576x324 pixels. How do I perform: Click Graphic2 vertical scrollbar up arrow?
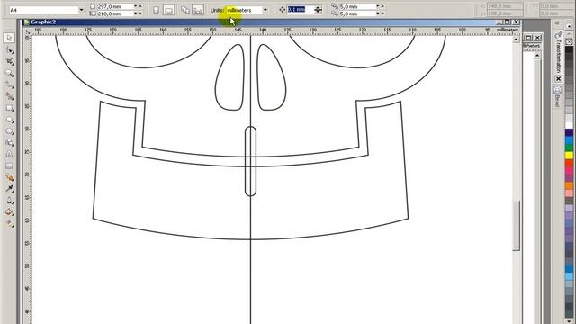[516, 40]
